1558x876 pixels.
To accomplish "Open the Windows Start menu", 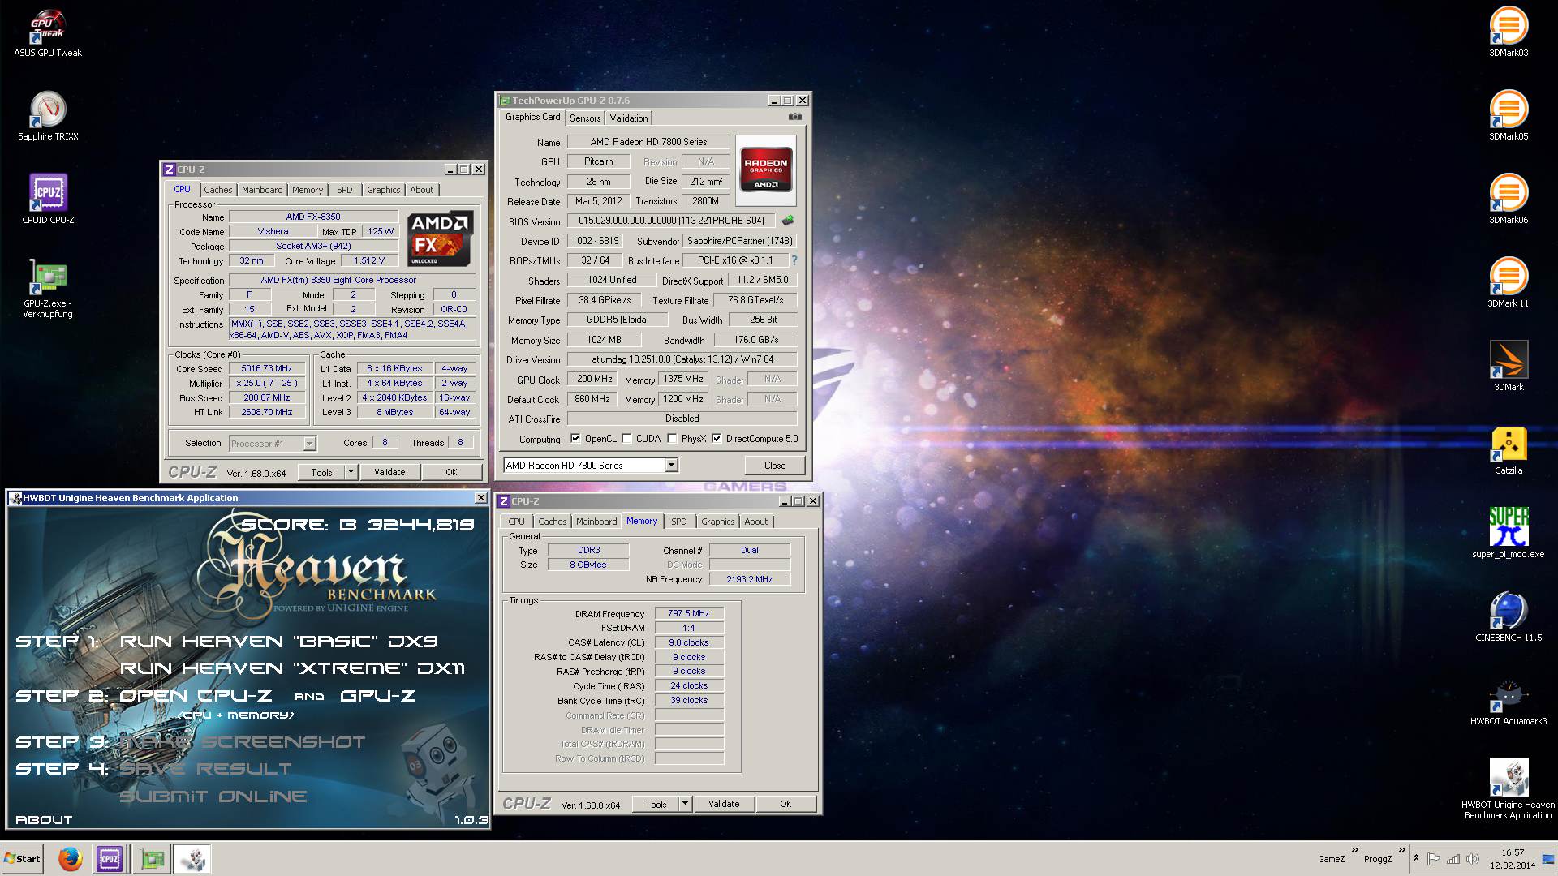I will [x=22, y=859].
